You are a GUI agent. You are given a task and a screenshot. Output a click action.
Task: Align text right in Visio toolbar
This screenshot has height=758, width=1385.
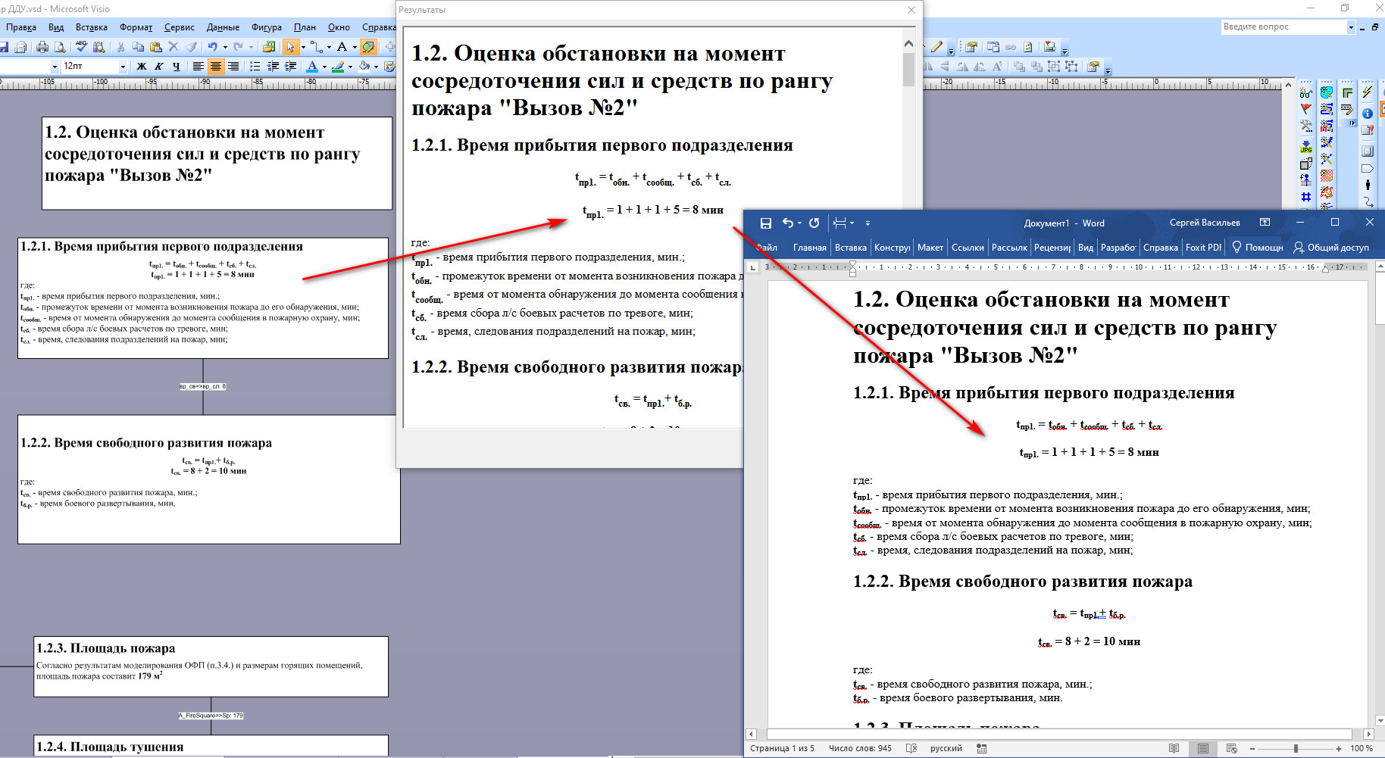click(233, 67)
